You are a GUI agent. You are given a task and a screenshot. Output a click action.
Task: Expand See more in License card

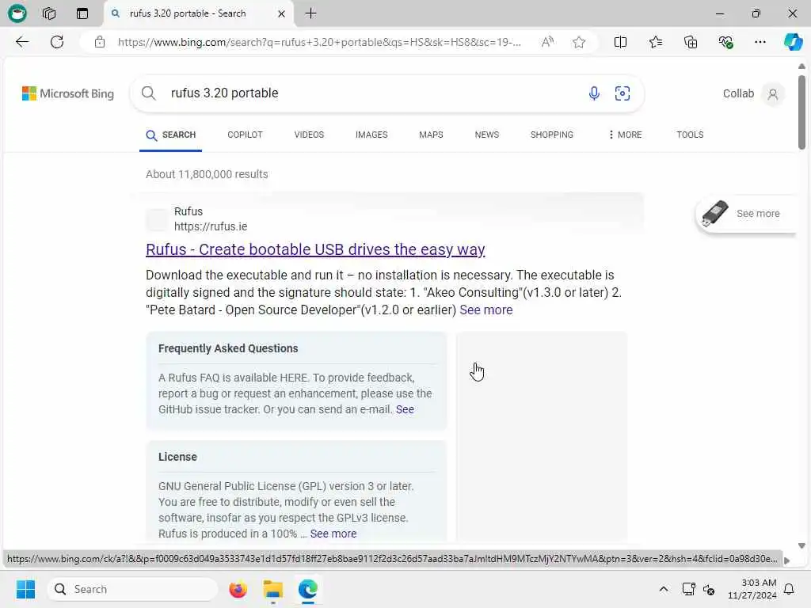pyautogui.click(x=333, y=534)
